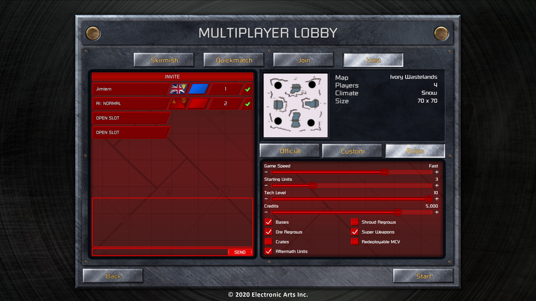Screen dimensions: 536x301
Task: Click the SEND button in the chat area
Action: click(239, 252)
